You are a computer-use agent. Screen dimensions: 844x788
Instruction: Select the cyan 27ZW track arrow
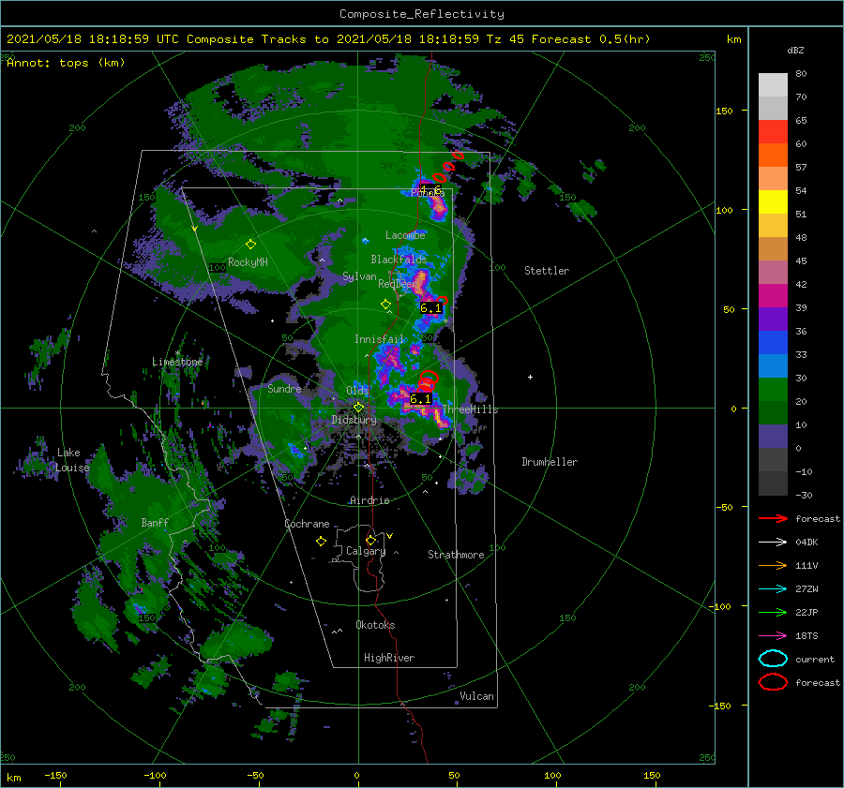(773, 589)
